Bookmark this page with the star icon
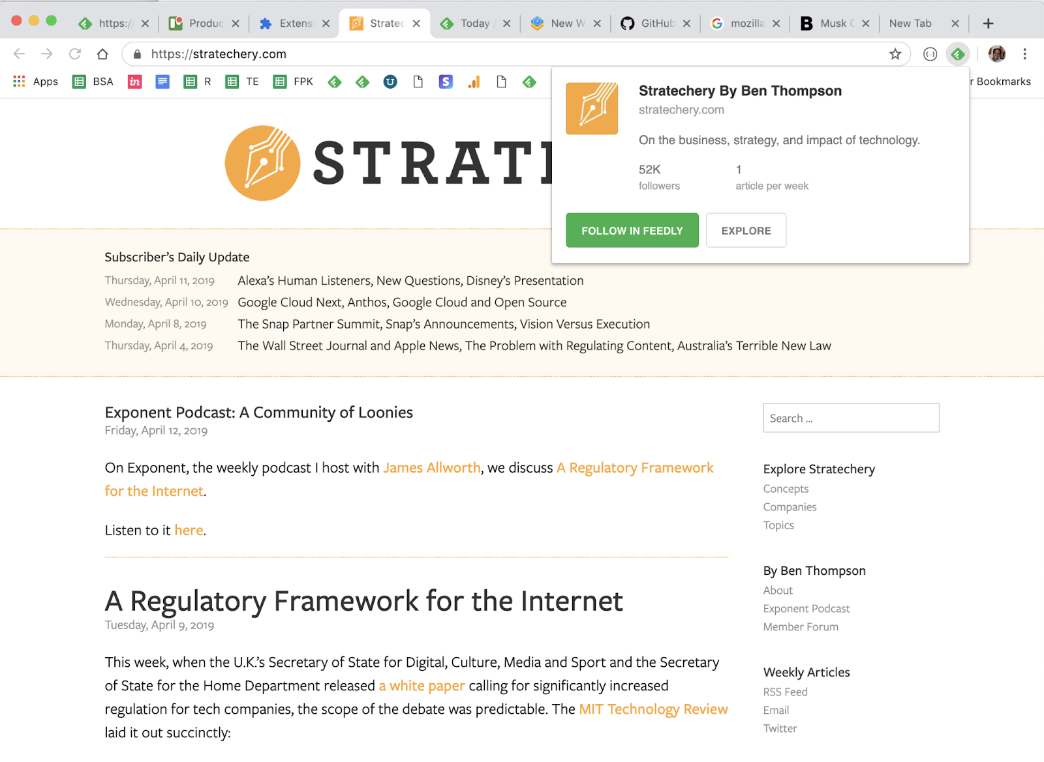The height and width of the screenshot is (762, 1044). point(895,54)
